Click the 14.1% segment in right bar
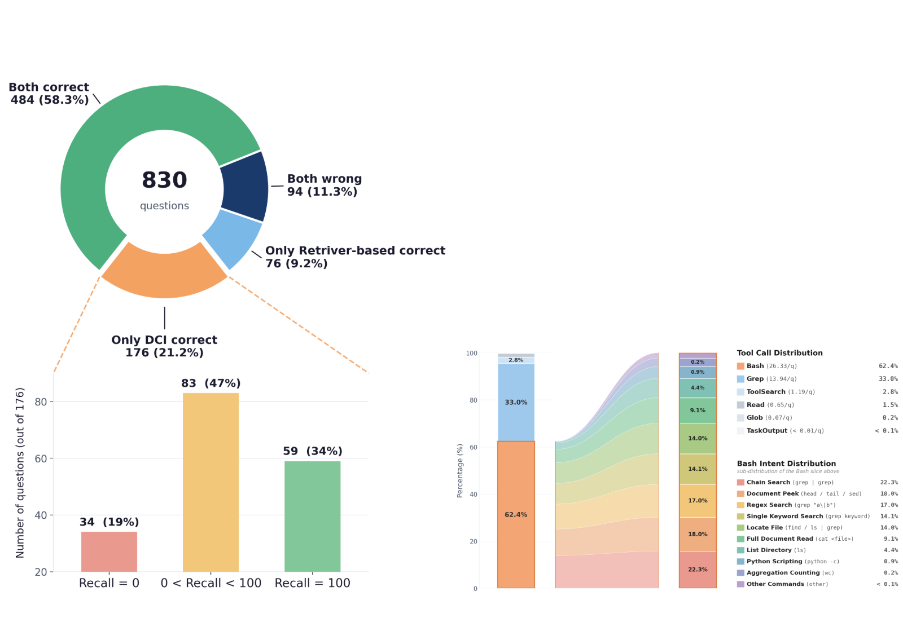Viewport: 903px width, 618px height. tap(698, 469)
